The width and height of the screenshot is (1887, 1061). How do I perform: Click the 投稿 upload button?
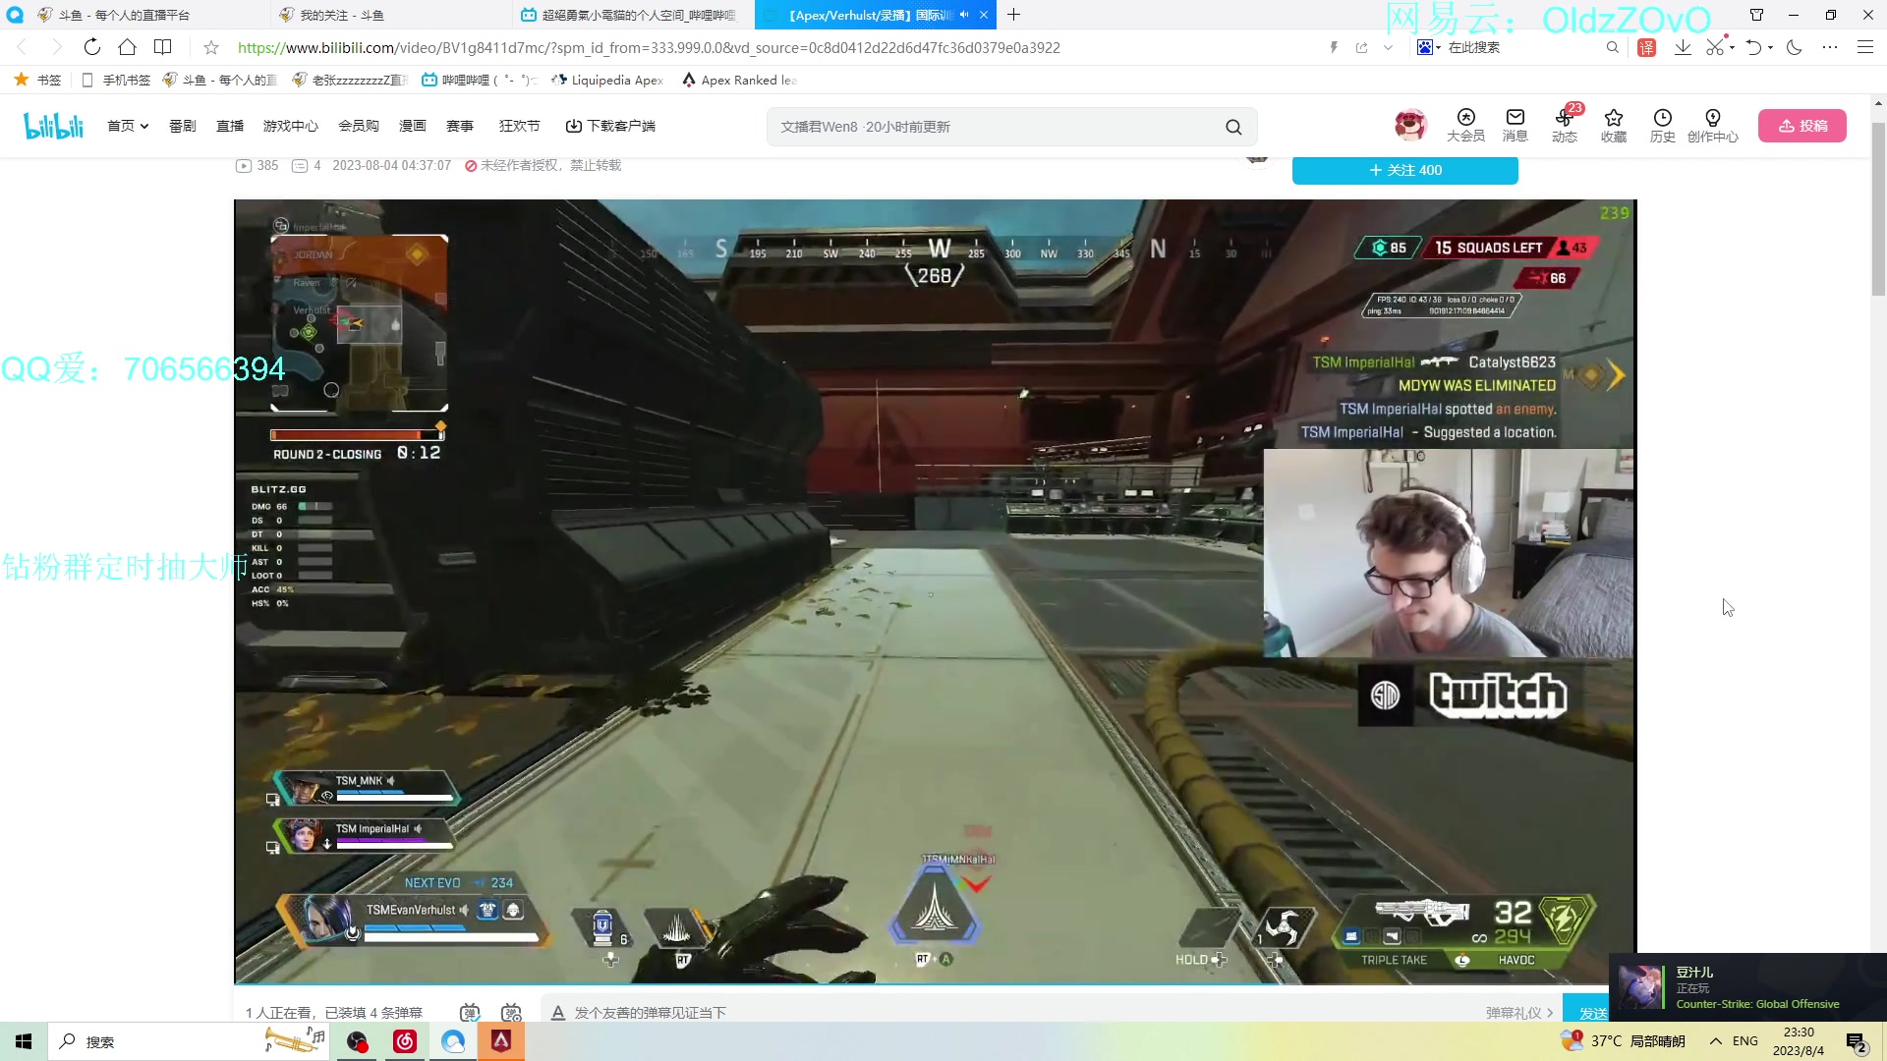[x=1801, y=126]
